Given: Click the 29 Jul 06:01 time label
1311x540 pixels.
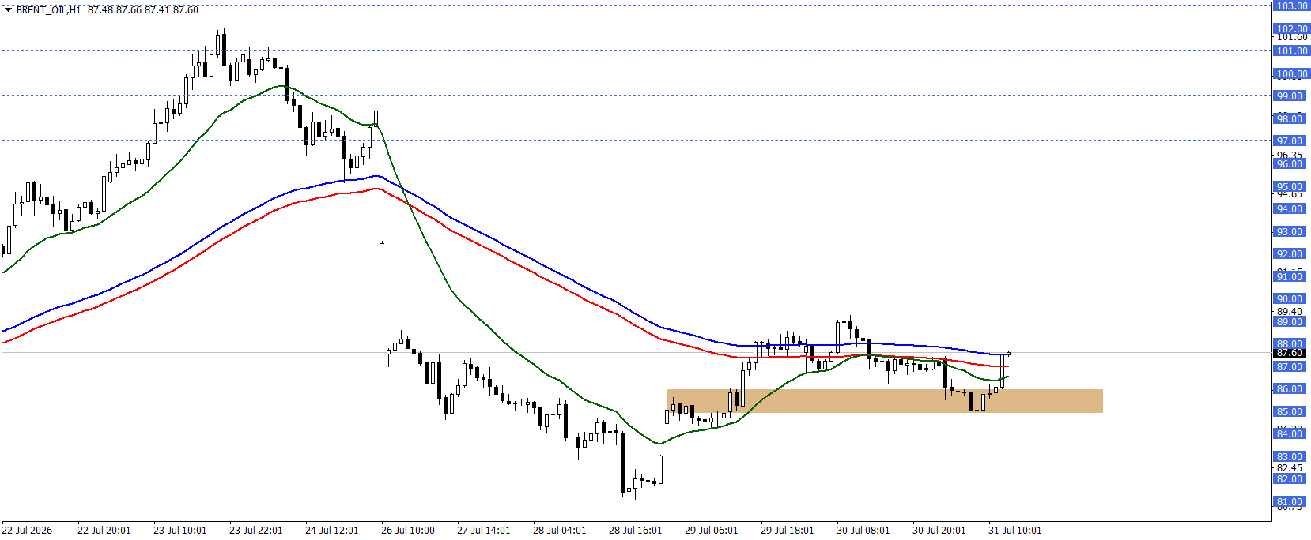Looking at the screenshot, I should 711,530.
